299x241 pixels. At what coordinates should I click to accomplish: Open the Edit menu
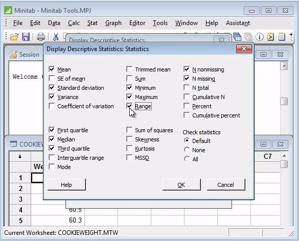click(x=35, y=23)
